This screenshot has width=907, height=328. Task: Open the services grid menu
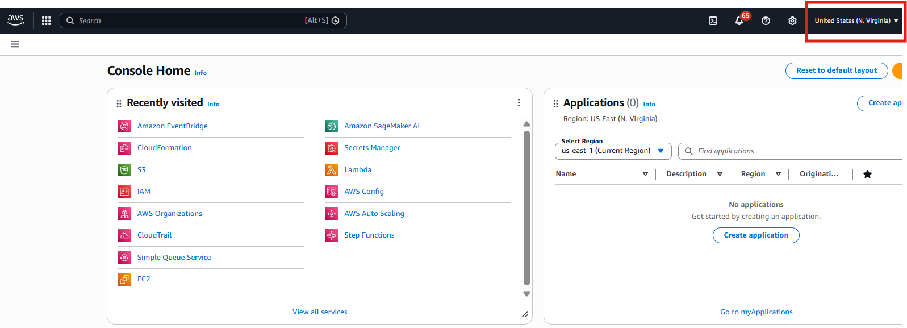47,20
